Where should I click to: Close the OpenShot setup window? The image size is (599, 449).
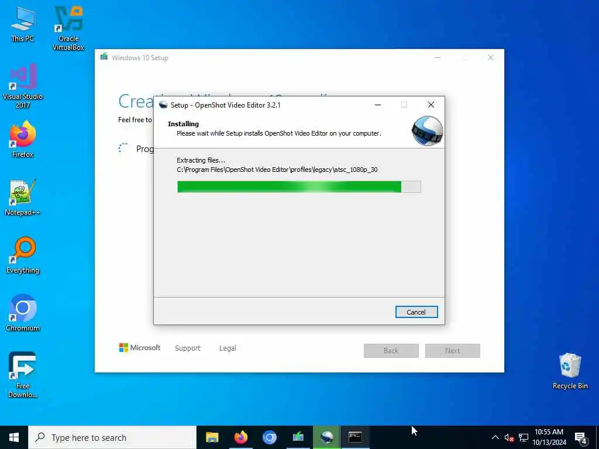point(431,105)
